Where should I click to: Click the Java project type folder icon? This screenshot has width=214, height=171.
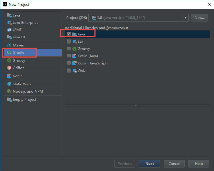tap(9, 15)
